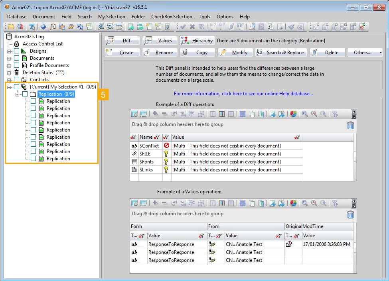Expand the Designs tree node
The width and height of the screenshot is (389, 281).
[10, 51]
